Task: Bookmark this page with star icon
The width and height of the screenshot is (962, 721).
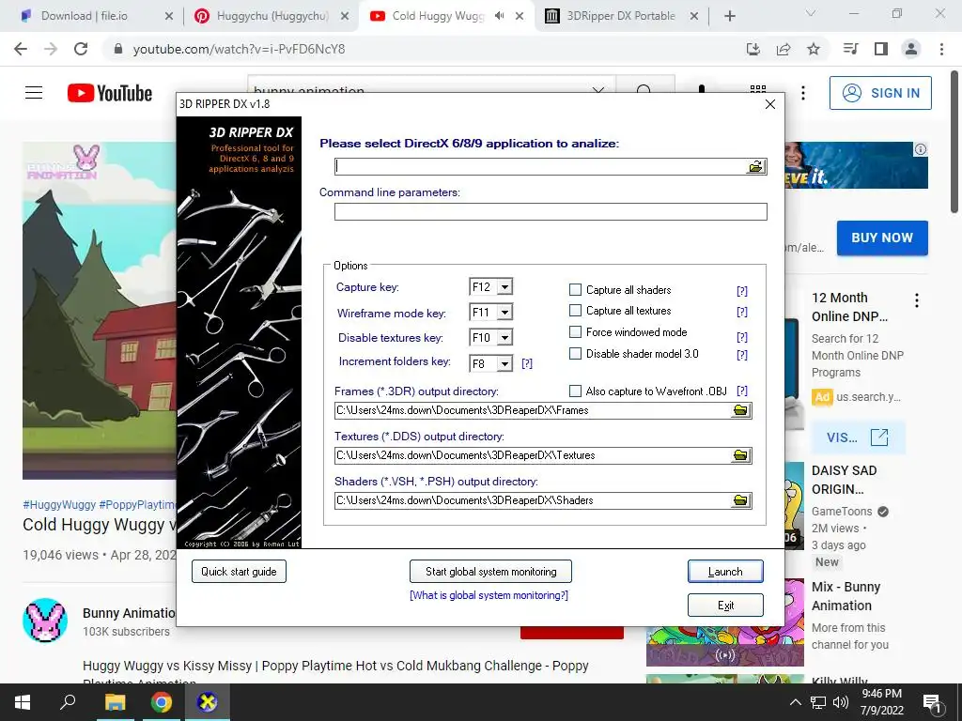Action: tap(814, 49)
